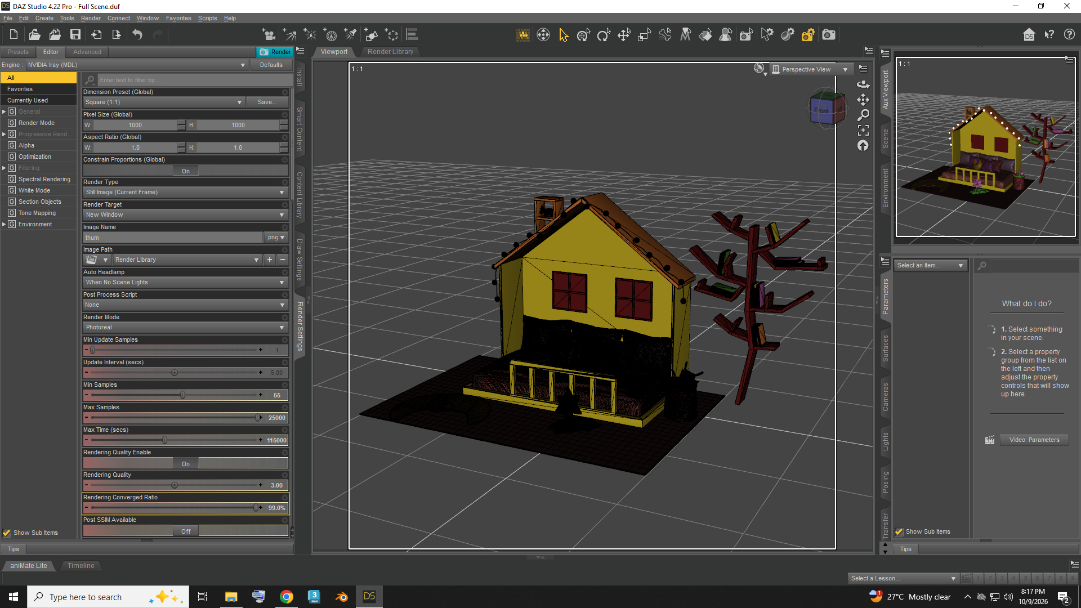Click the Create New Null icon

[x=392, y=35]
